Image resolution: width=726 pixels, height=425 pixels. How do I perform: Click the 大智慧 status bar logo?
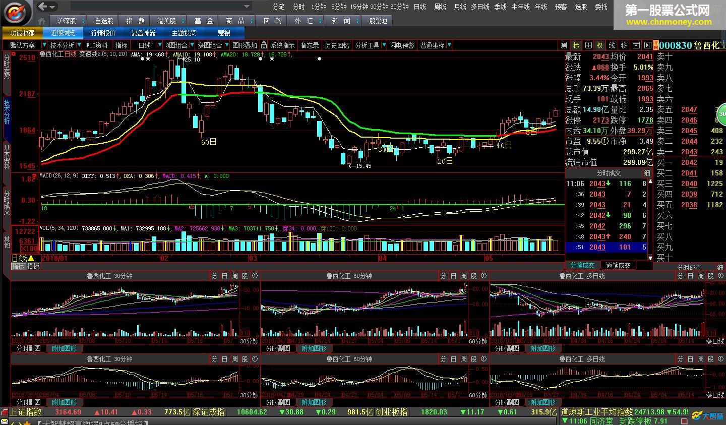[x=707, y=416]
